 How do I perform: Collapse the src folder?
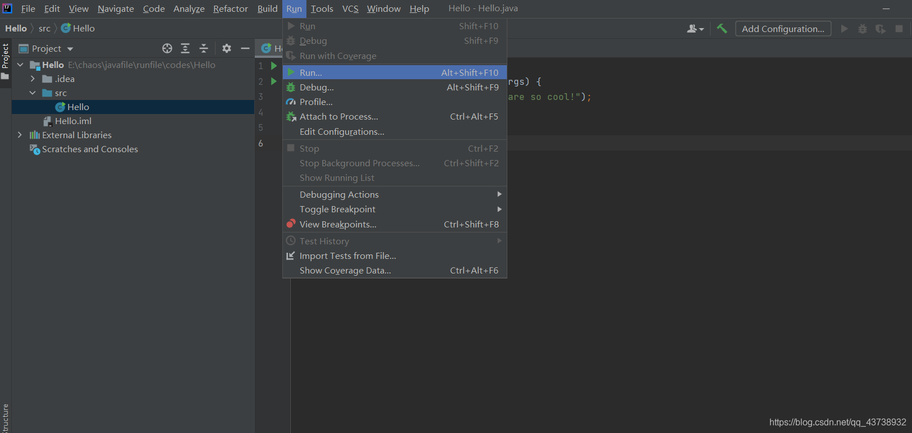click(x=33, y=93)
